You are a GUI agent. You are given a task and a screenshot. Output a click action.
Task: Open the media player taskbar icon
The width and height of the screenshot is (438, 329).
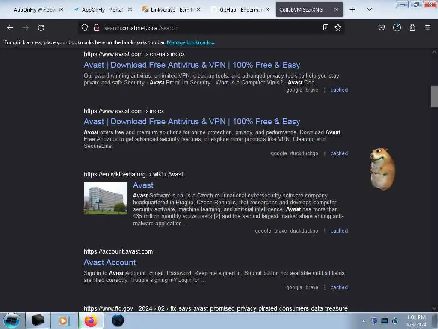point(63,320)
